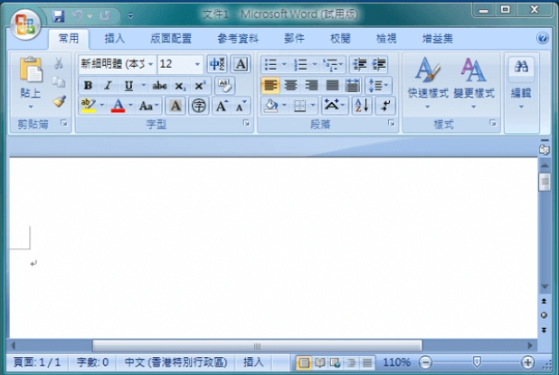559x375 pixels.
Task: Grow font size
Action: click(x=222, y=106)
